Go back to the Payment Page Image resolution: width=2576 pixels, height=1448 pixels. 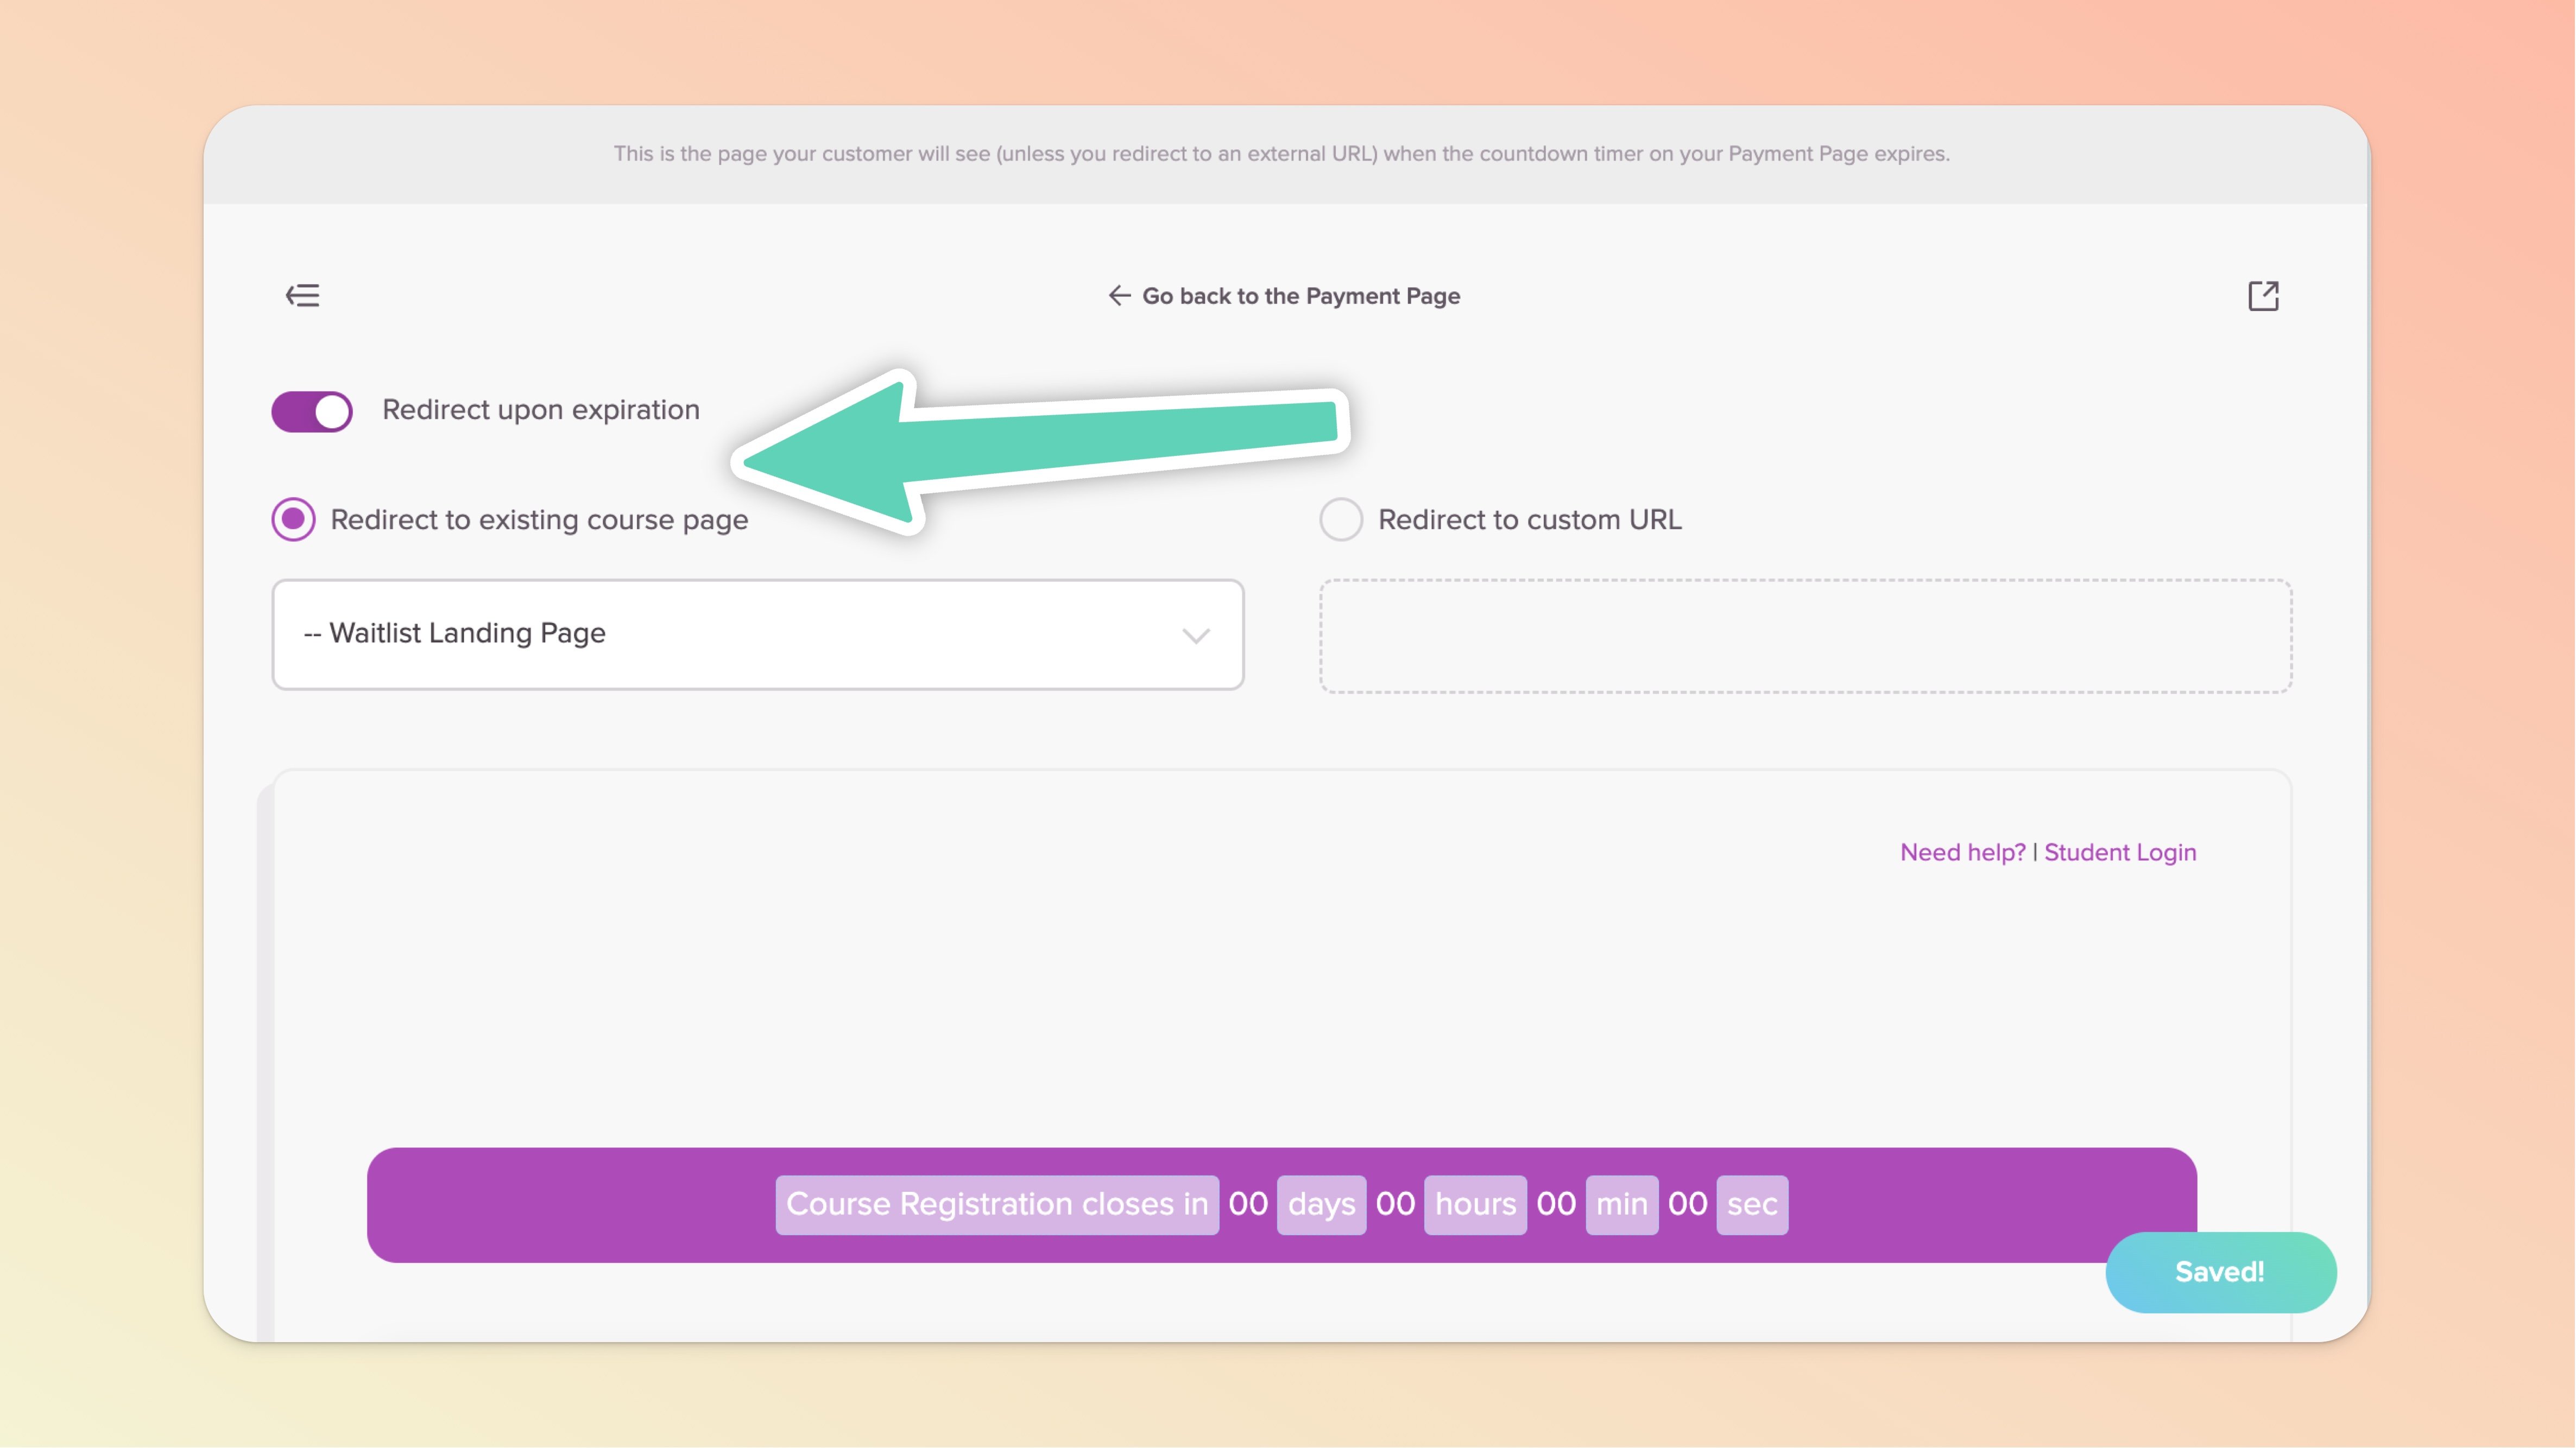point(1300,296)
